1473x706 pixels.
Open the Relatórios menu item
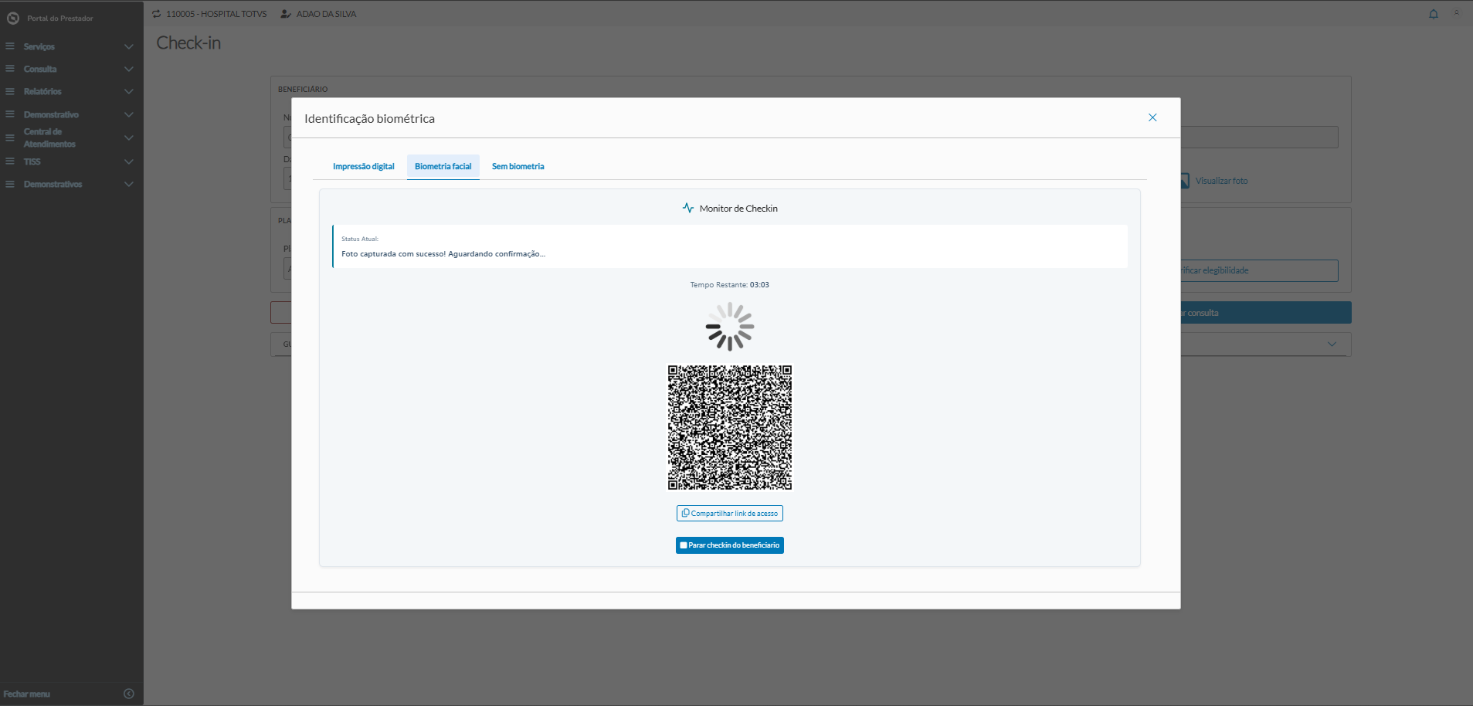point(42,92)
